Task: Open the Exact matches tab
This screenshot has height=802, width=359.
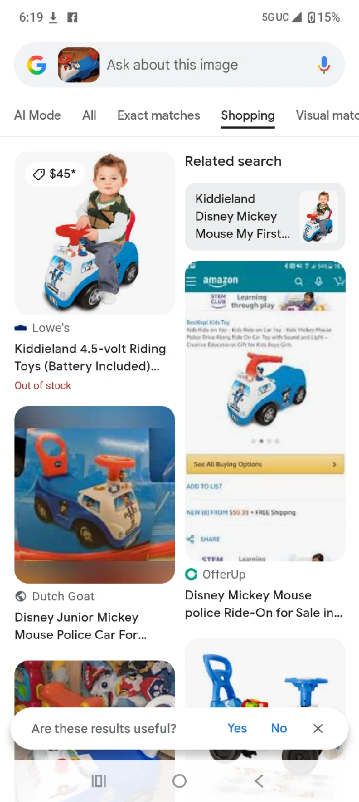Action: pyautogui.click(x=159, y=115)
